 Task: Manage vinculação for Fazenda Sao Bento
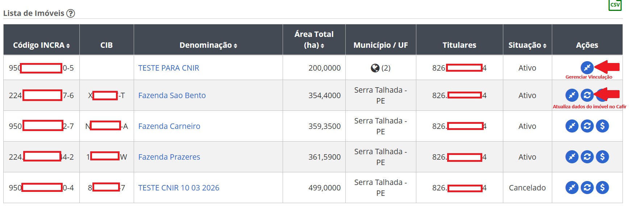572,95
